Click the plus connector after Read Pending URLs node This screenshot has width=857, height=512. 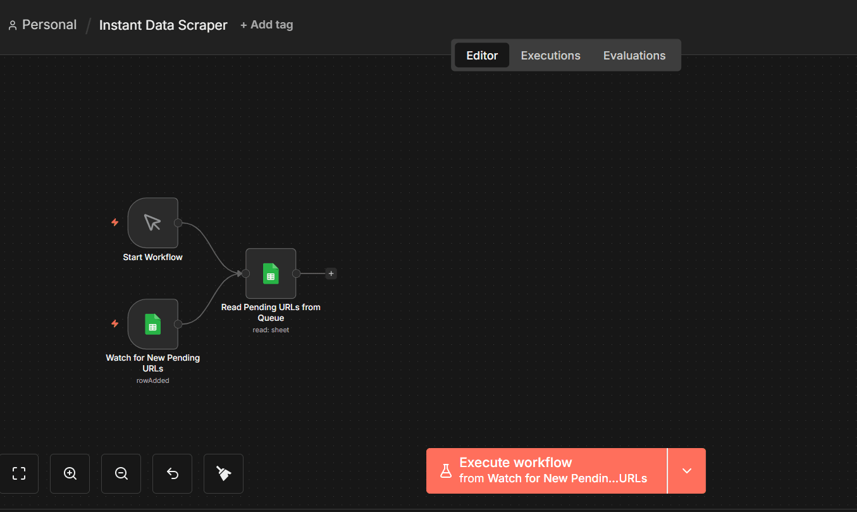coord(331,273)
